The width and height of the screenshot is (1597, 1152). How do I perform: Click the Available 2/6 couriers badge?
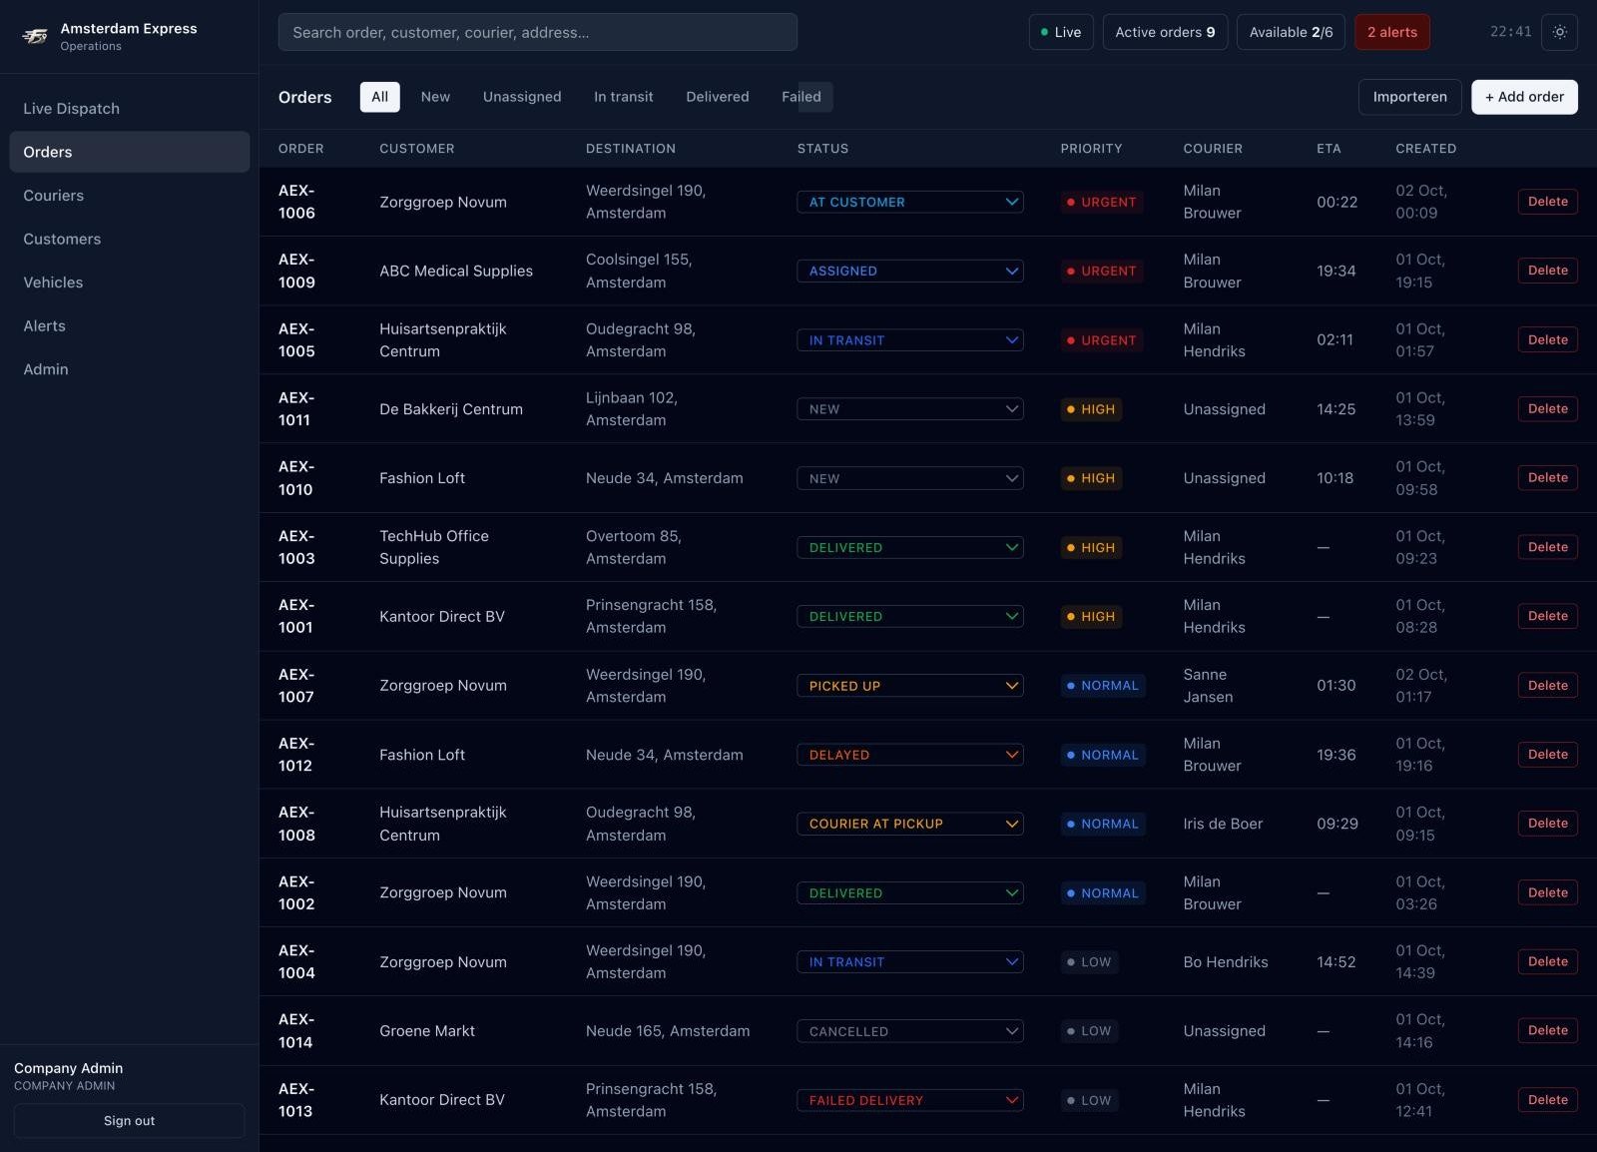click(1291, 32)
